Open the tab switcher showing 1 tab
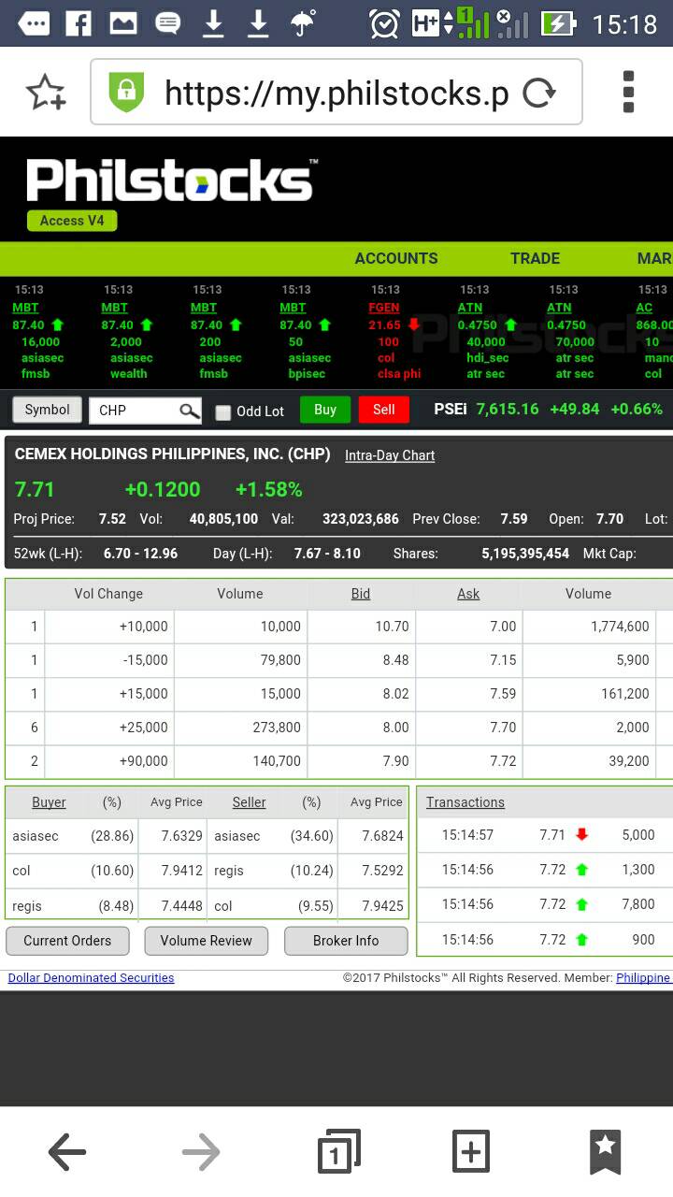 click(337, 1151)
